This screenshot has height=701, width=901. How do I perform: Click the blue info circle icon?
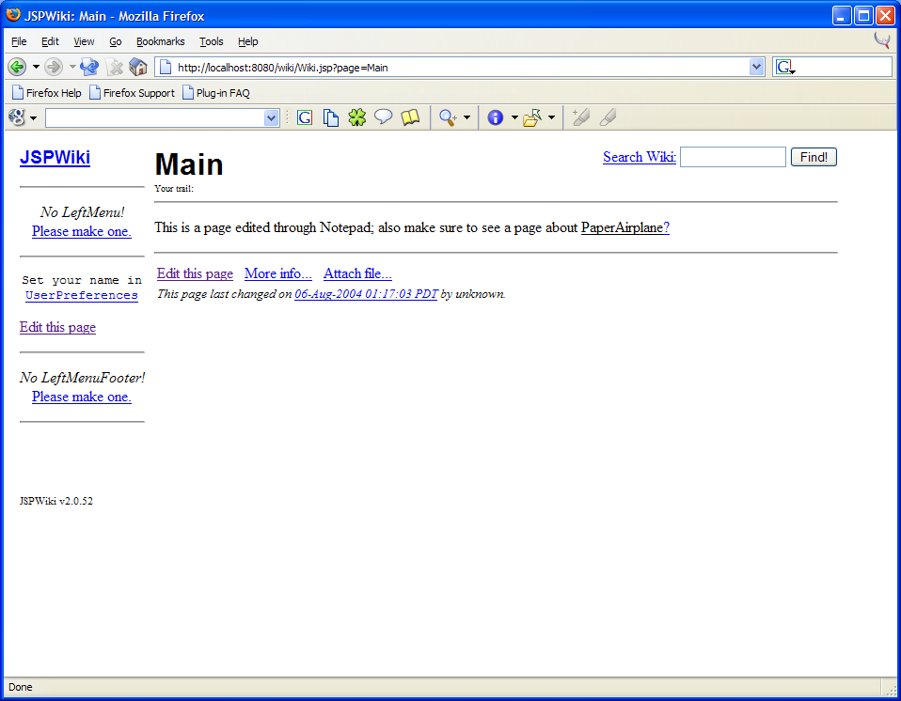click(496, 117)
